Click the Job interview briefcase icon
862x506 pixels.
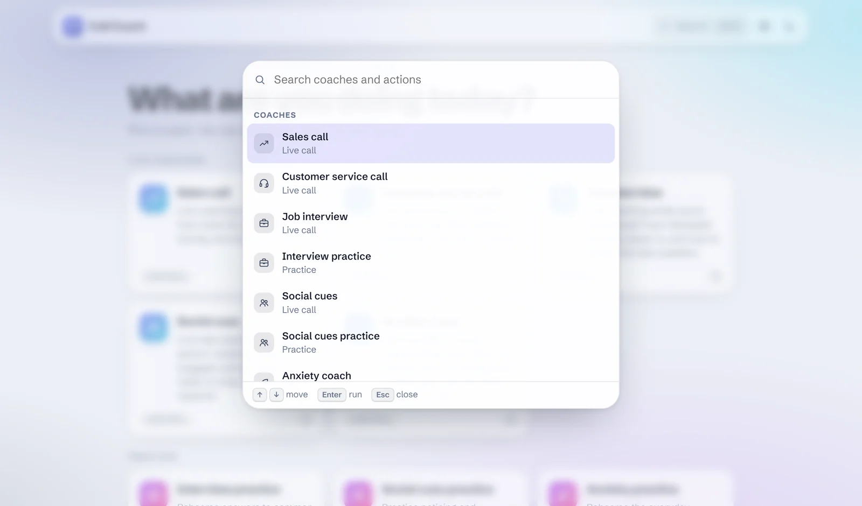coord(264,223)
